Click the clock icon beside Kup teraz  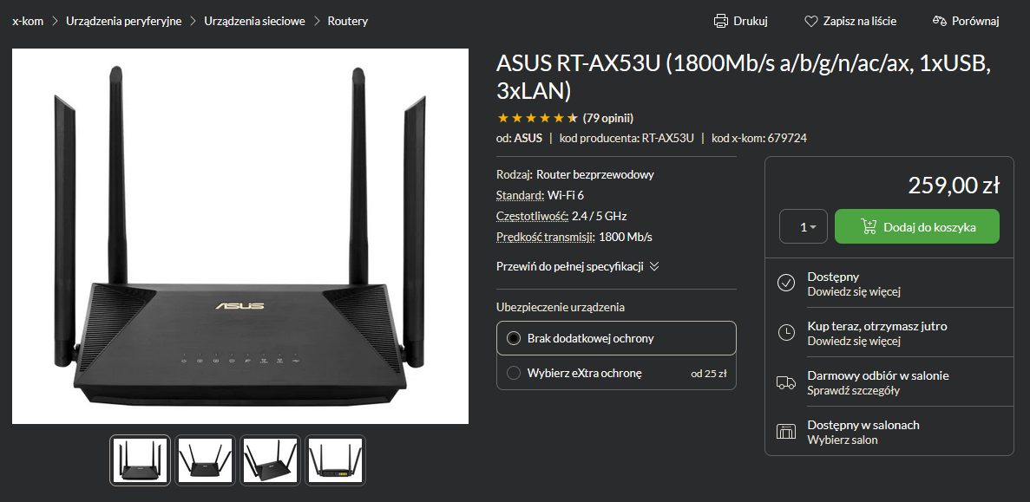tap(785, 333)
